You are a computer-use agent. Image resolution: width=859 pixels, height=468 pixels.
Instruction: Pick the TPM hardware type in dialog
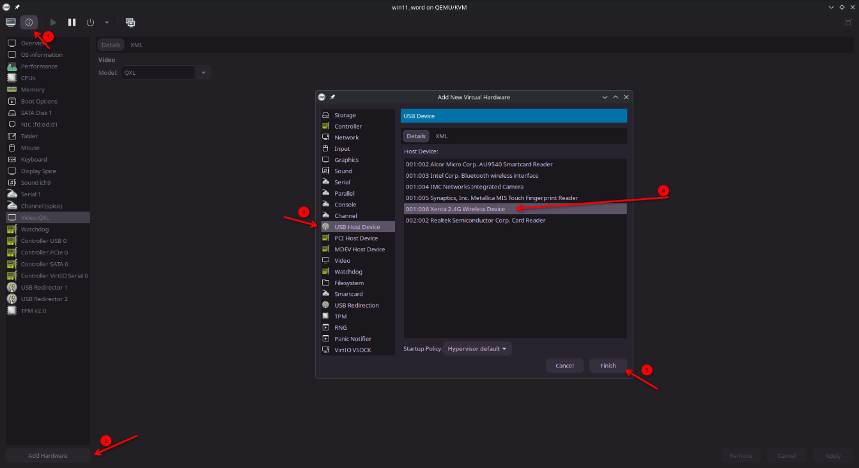(x=341, y=316)
